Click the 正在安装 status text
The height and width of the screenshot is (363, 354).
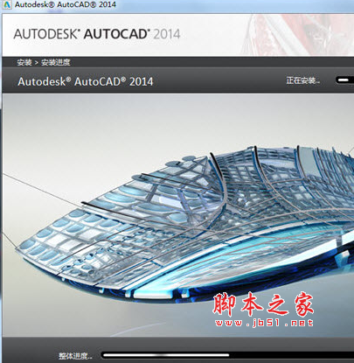coord(303,80)
